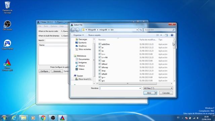Open the Abrir button's split arrow
The image size is (215, 121).
(156, 93)
